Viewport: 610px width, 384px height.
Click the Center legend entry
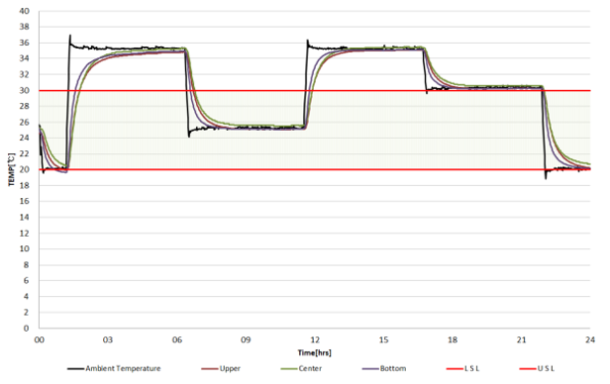(x=301, y=368)
